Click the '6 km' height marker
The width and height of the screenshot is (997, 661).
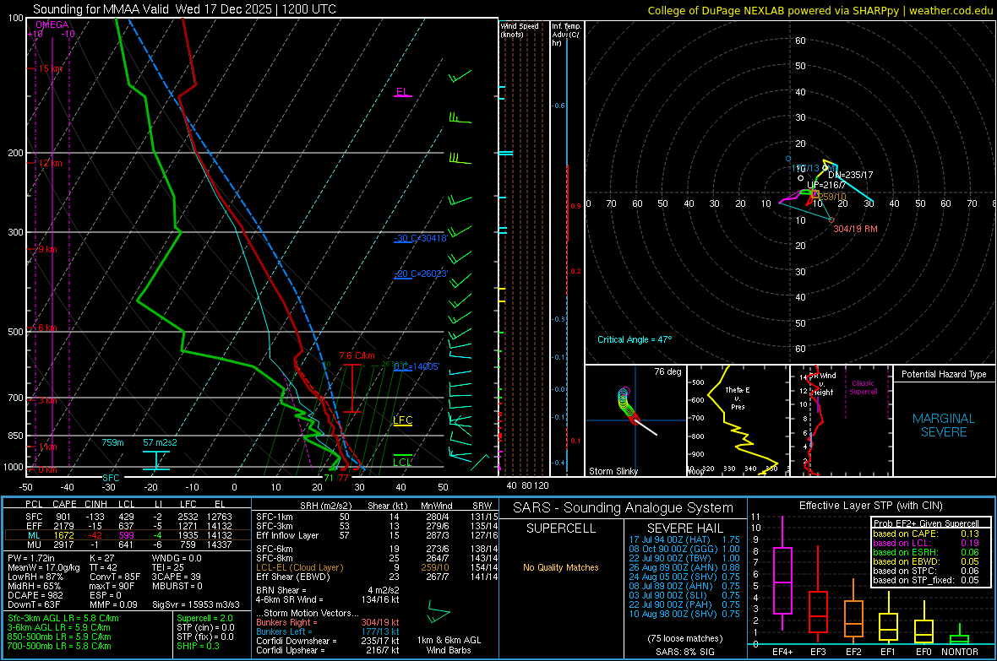47,328
